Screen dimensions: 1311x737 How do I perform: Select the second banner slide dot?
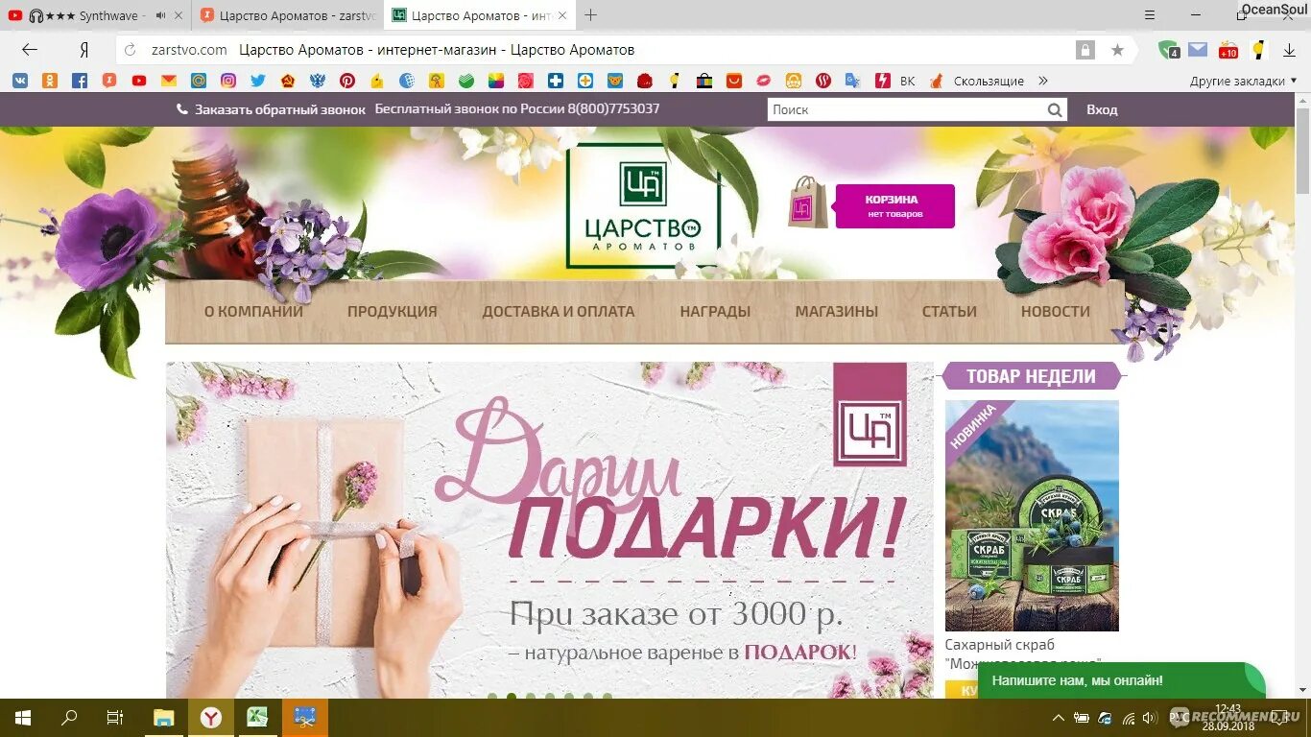tap(512, 698)
